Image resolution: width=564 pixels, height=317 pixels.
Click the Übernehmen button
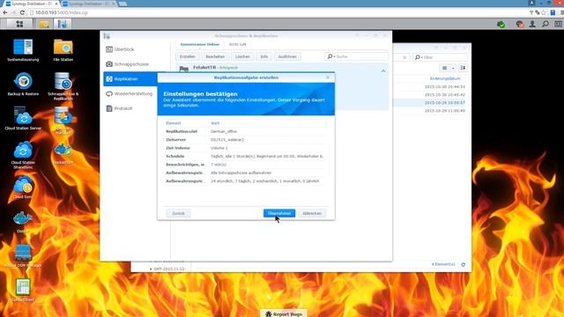(x=279, y=213)
